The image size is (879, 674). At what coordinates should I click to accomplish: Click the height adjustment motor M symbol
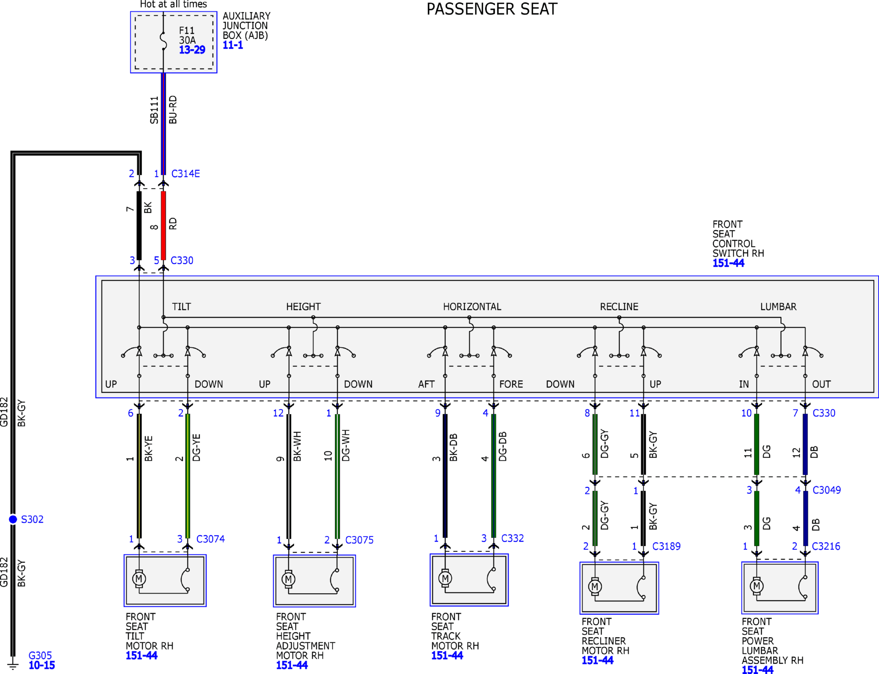click(288, 579)
